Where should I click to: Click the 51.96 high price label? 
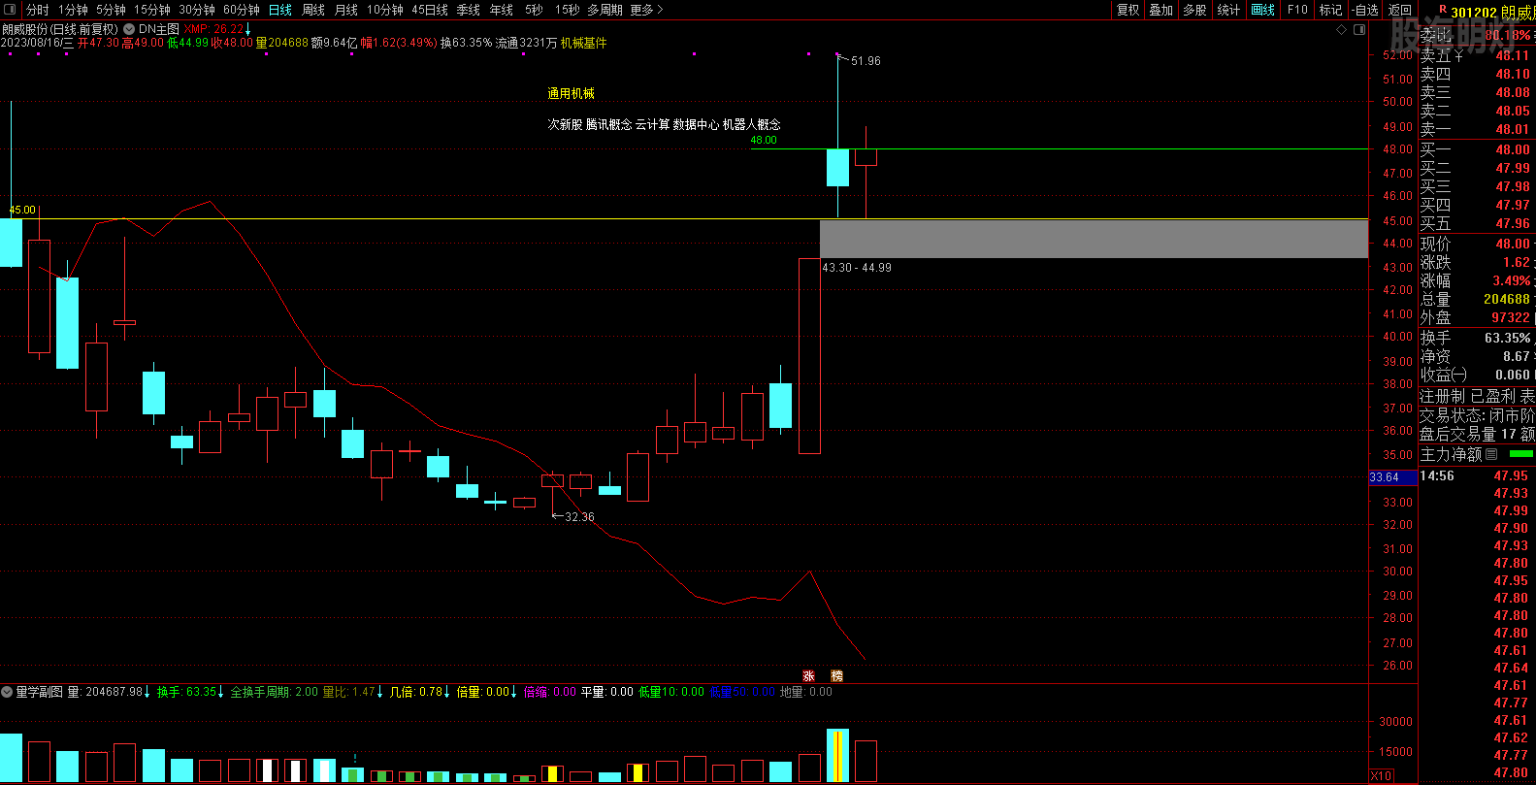pos(866,61)
